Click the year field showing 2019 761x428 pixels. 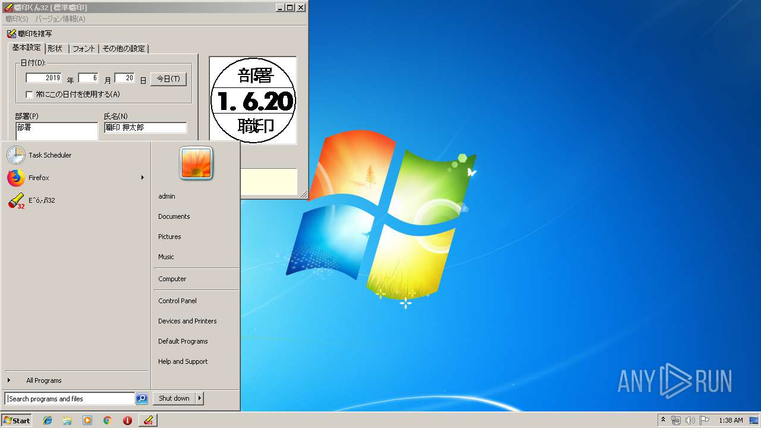(x=44, y=78)
